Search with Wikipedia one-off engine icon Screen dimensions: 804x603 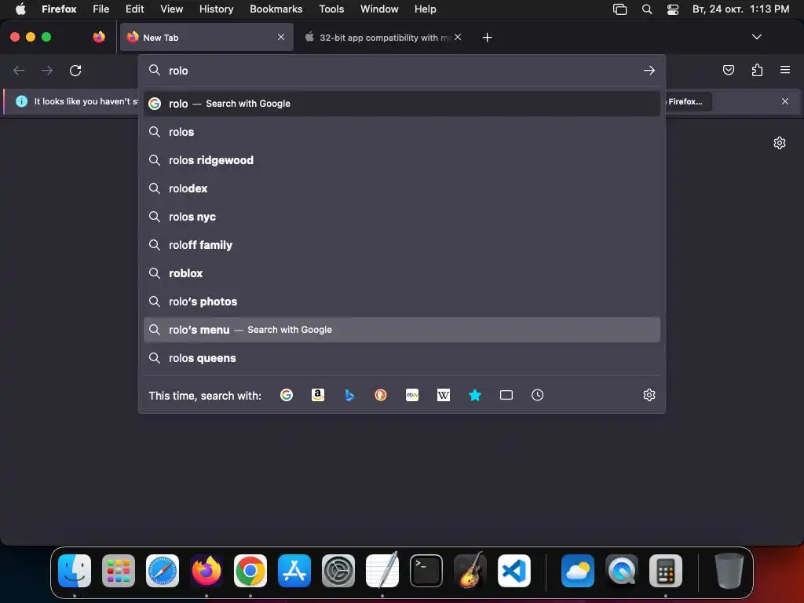tap(444, 395)
